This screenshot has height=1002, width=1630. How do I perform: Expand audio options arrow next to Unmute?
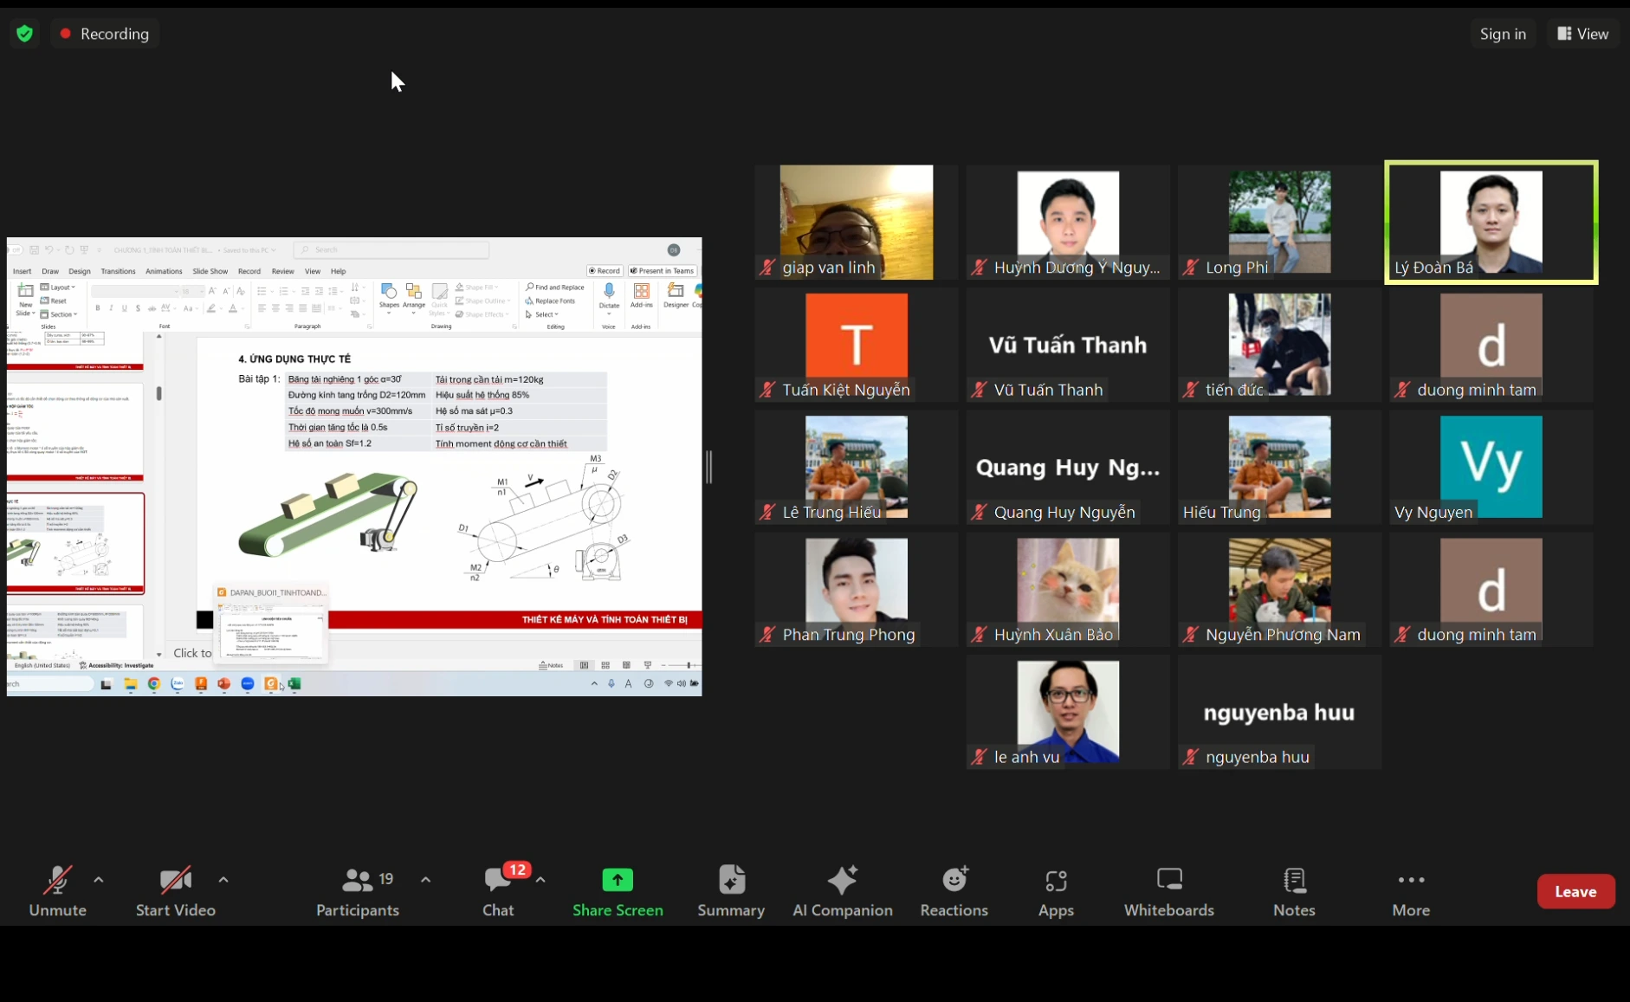(99, 880)
